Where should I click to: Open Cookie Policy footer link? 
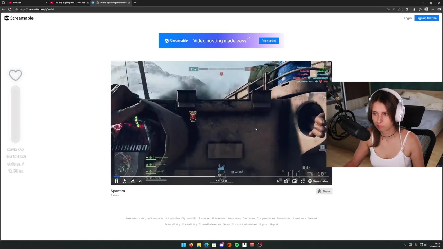[189, 224]
